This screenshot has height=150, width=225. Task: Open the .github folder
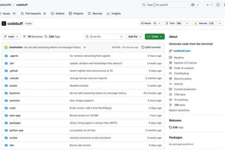(x=13, y=71)
